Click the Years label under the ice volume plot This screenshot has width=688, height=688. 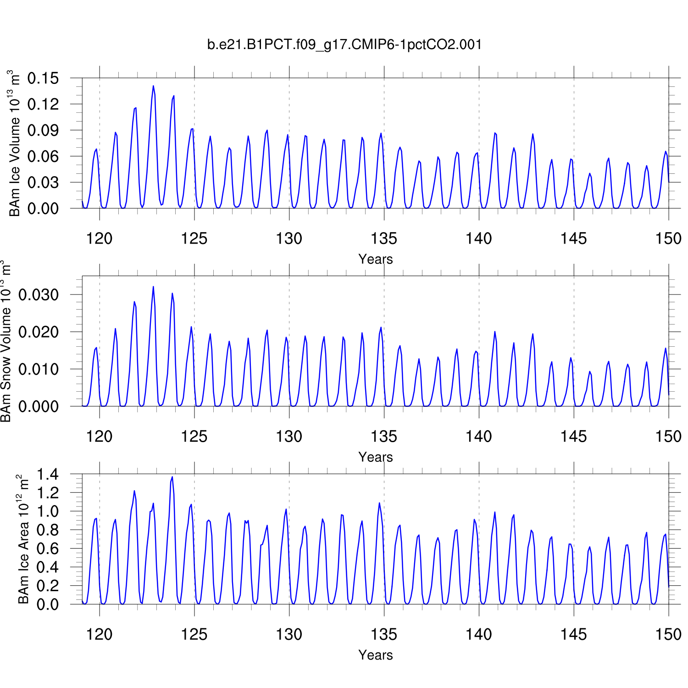point(375,259)
